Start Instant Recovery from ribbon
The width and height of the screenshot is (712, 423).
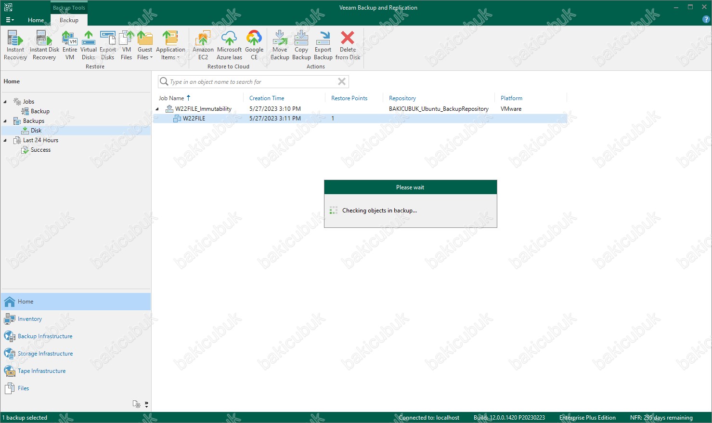15,45
